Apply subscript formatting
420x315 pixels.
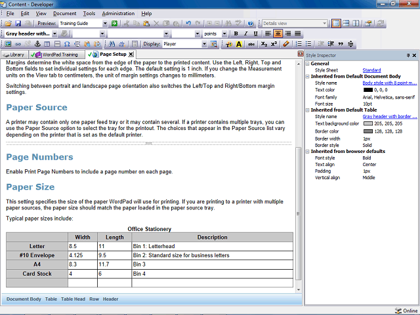click(x=264, y=44)
